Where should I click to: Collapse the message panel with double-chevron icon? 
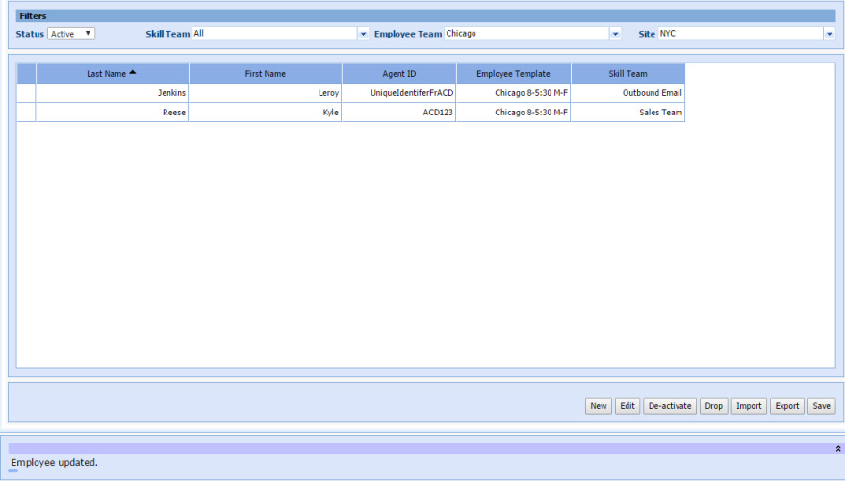pyautogui.click(x=837, y=448)
